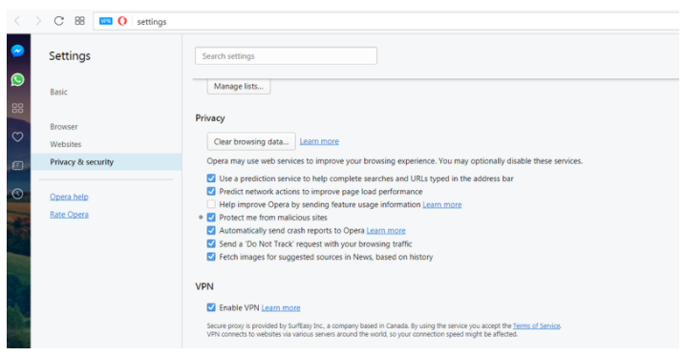The width and height of the screenshot is (685, 356).
Task: Open WhatsApp sidebar panel
Action: pos(17,80)
